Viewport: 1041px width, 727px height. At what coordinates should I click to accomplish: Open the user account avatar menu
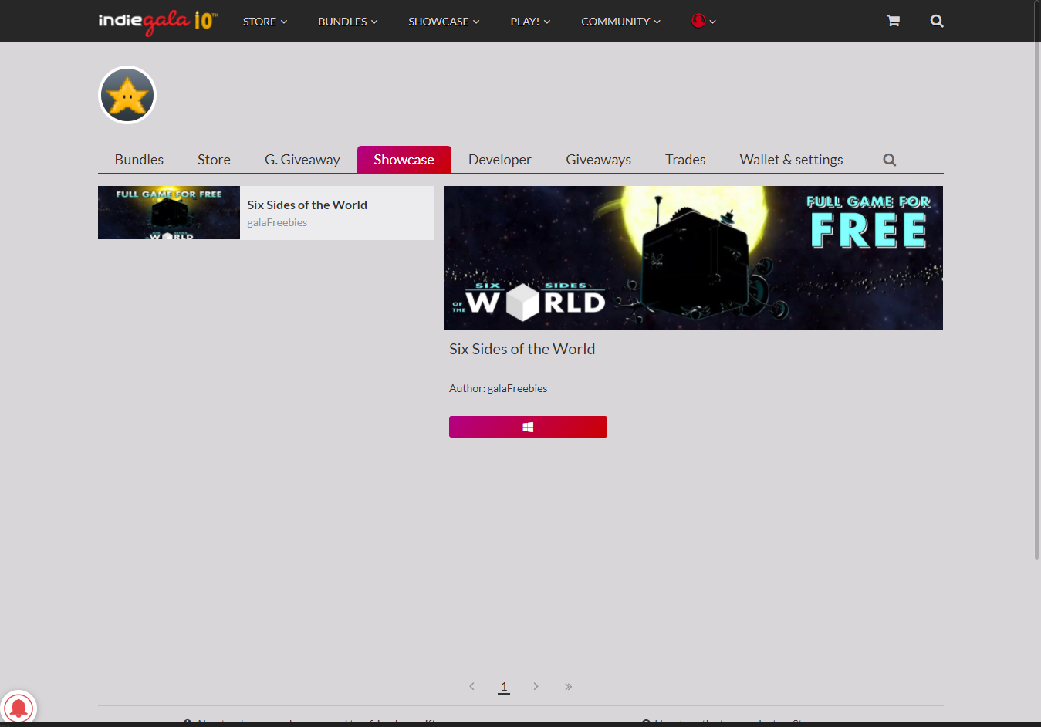coord(704,21)
